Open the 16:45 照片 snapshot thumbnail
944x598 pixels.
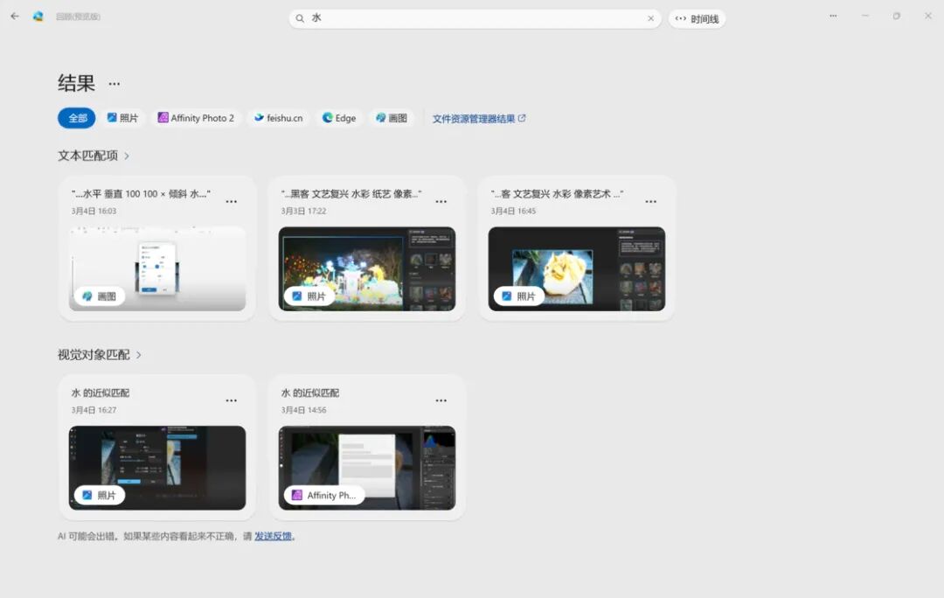coord(577,268)
